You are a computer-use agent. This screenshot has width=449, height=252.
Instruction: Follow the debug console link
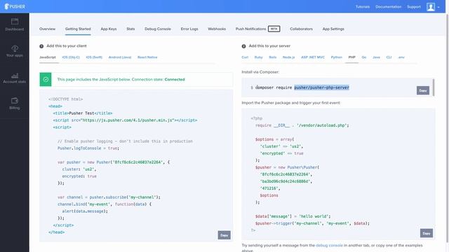[x=329, y=245]
